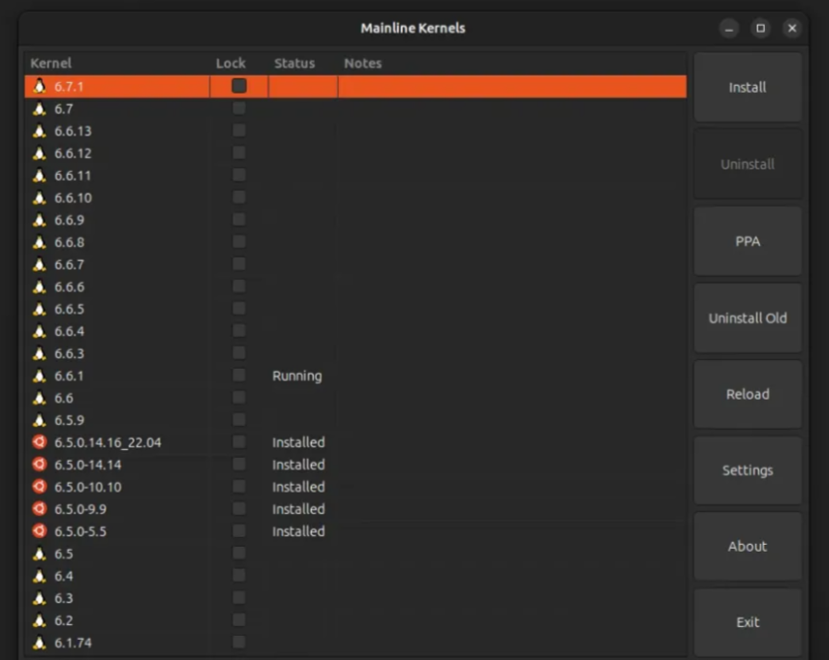Viewport: 829px width, 660px height.
Task: Open the PPA button
Action: click(x=748, y=242)
